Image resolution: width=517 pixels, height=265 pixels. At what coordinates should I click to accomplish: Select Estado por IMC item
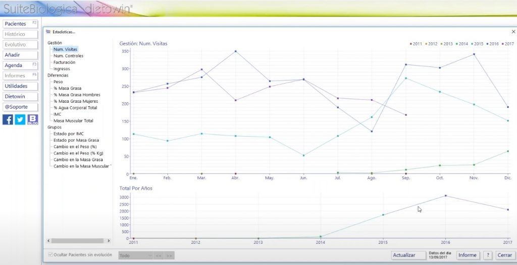coord(69,134)
